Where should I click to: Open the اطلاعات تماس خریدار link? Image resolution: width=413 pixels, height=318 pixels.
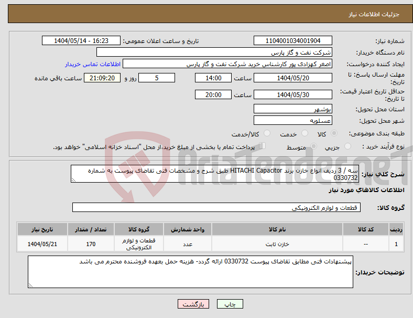pyautogui.click(x=93, y=64)
